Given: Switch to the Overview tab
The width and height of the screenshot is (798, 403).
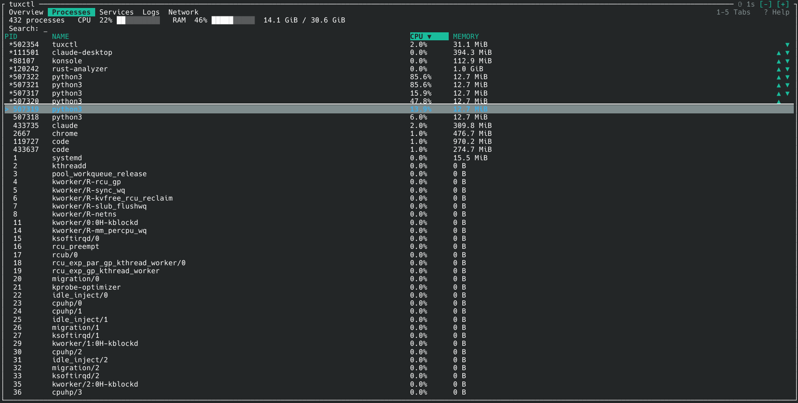Looking at the screenshot, I should pos(26,12).
